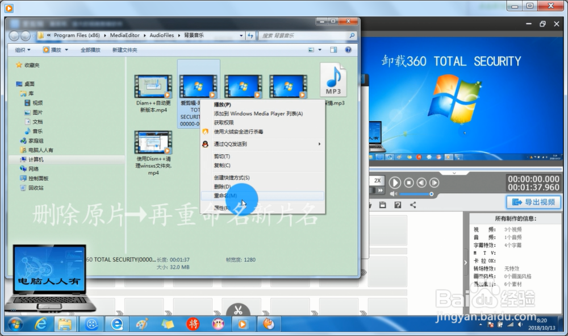Click the editor's blue volume slider

tap(416, 194)
